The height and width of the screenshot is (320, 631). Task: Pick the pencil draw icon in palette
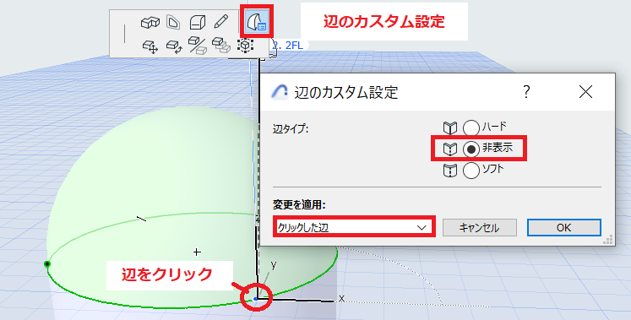[x=220, y=22]
